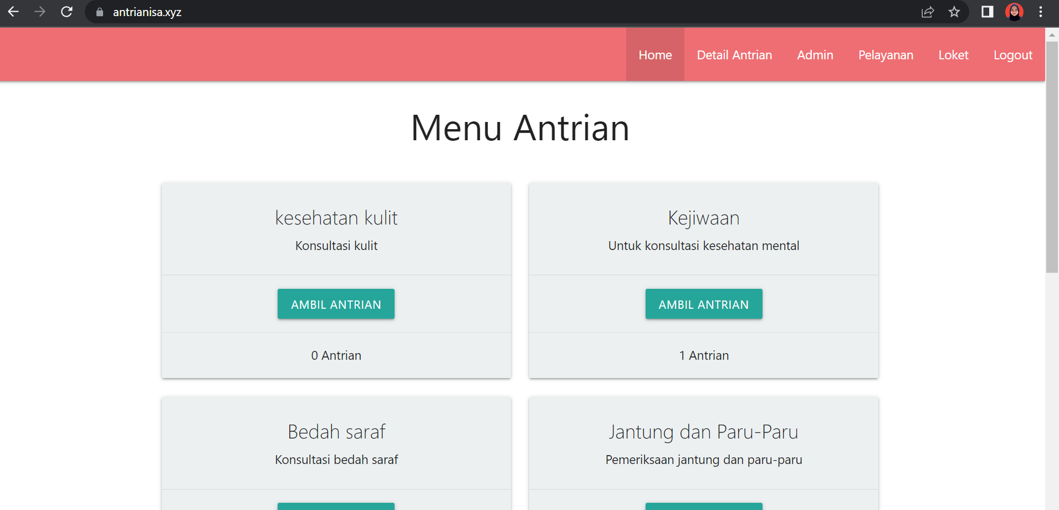This screenshot has width=1059, height=510.
Task: Click 'Pemeriksaan jantung dan paru-paru' text
Action: (x=704, y=460)
